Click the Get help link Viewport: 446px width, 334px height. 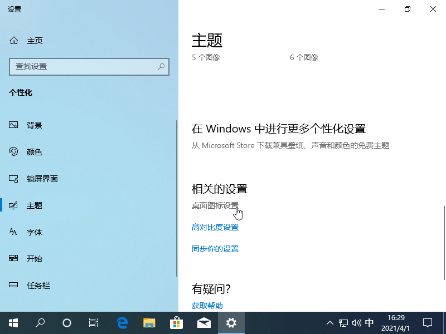207,306
